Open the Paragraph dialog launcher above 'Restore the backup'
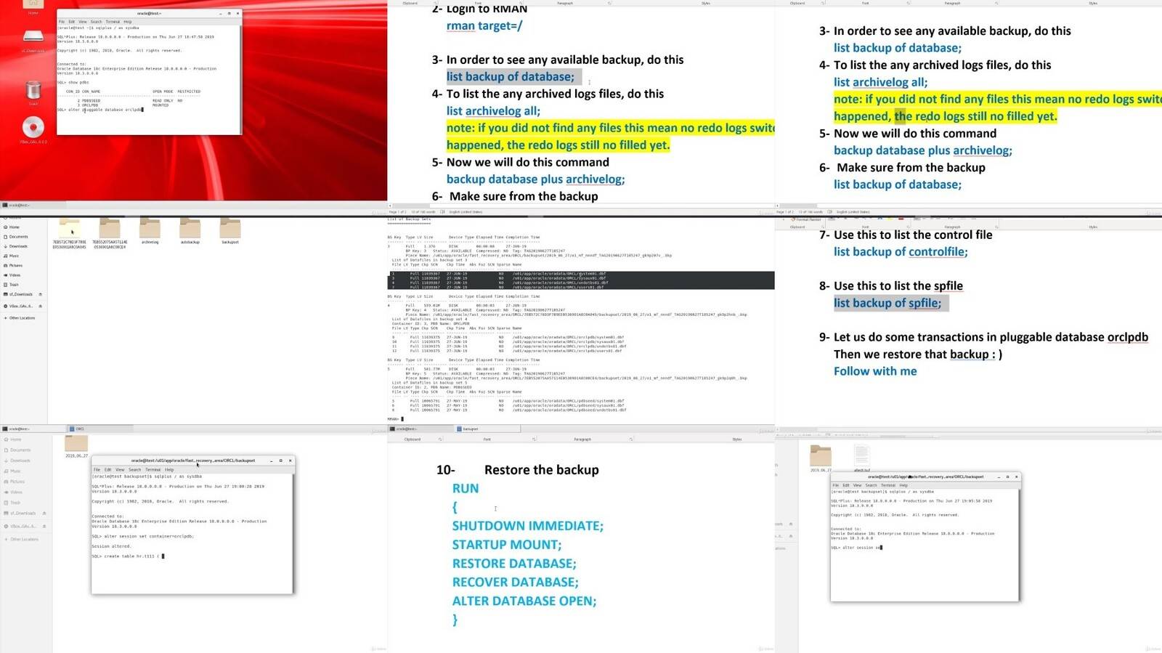This screenshot has height=653, width=1162. (630, 439)
